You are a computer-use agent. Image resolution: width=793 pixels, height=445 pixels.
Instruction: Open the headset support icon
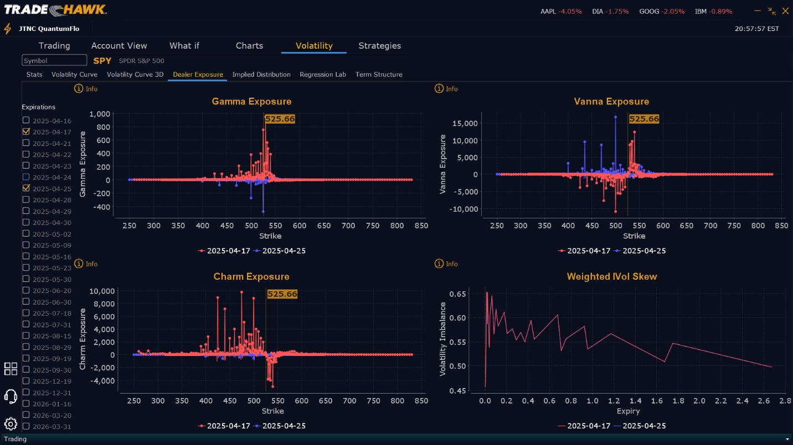pyautogui.click(x=11, y=396)
